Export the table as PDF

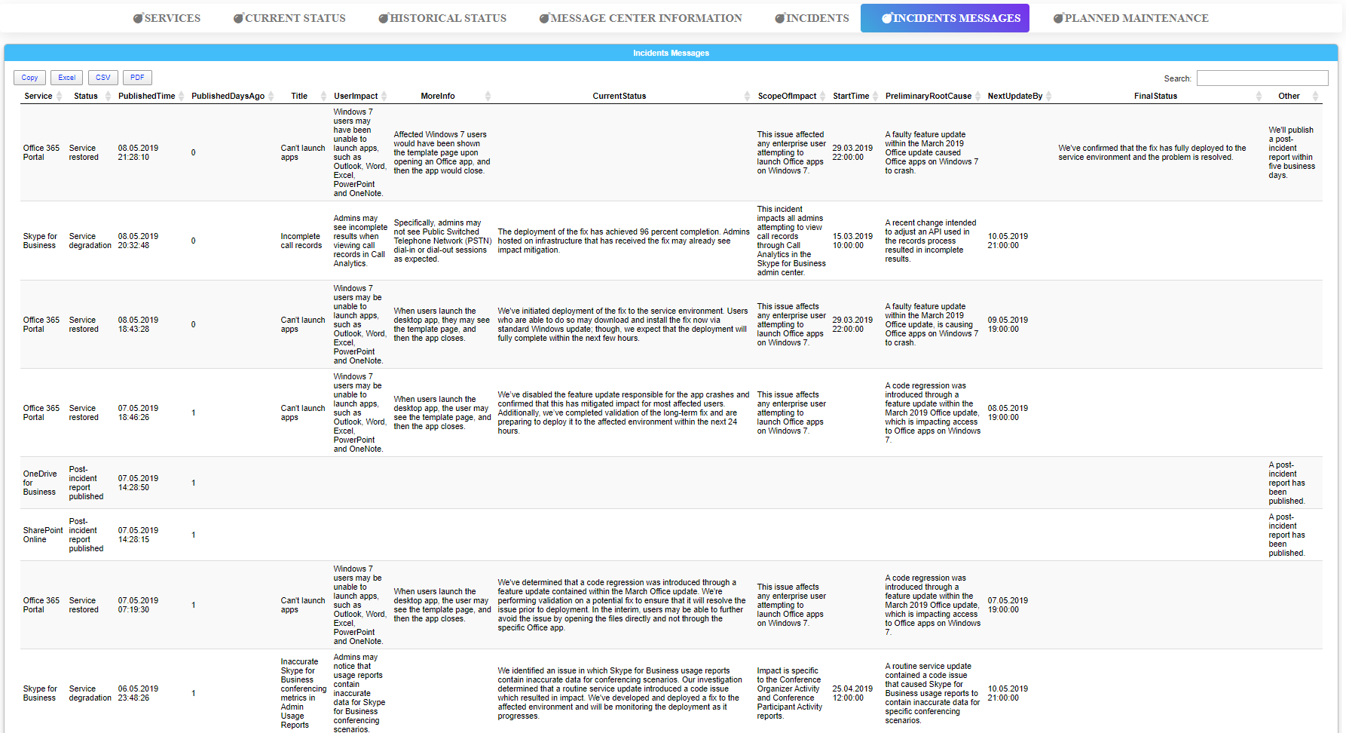[137, 78]
